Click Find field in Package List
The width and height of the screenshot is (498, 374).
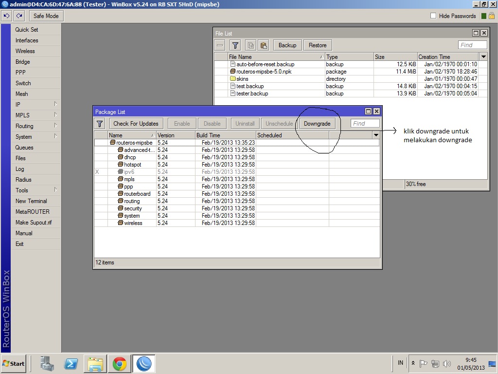tap(365, 123)
